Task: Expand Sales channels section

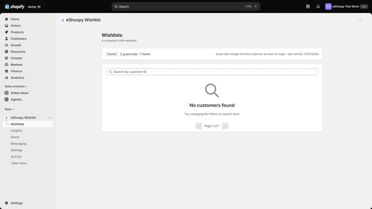Action: point(16,86)
